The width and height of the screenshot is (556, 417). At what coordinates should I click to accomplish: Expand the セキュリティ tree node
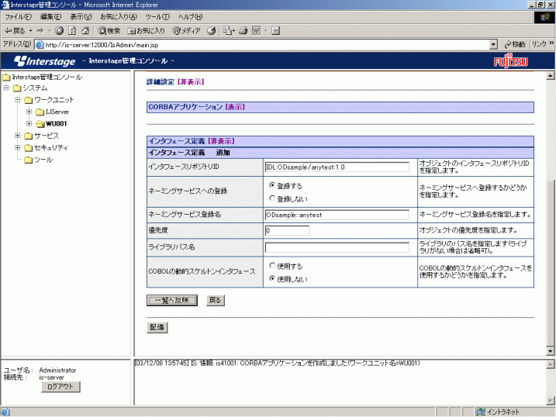(18, 147)
